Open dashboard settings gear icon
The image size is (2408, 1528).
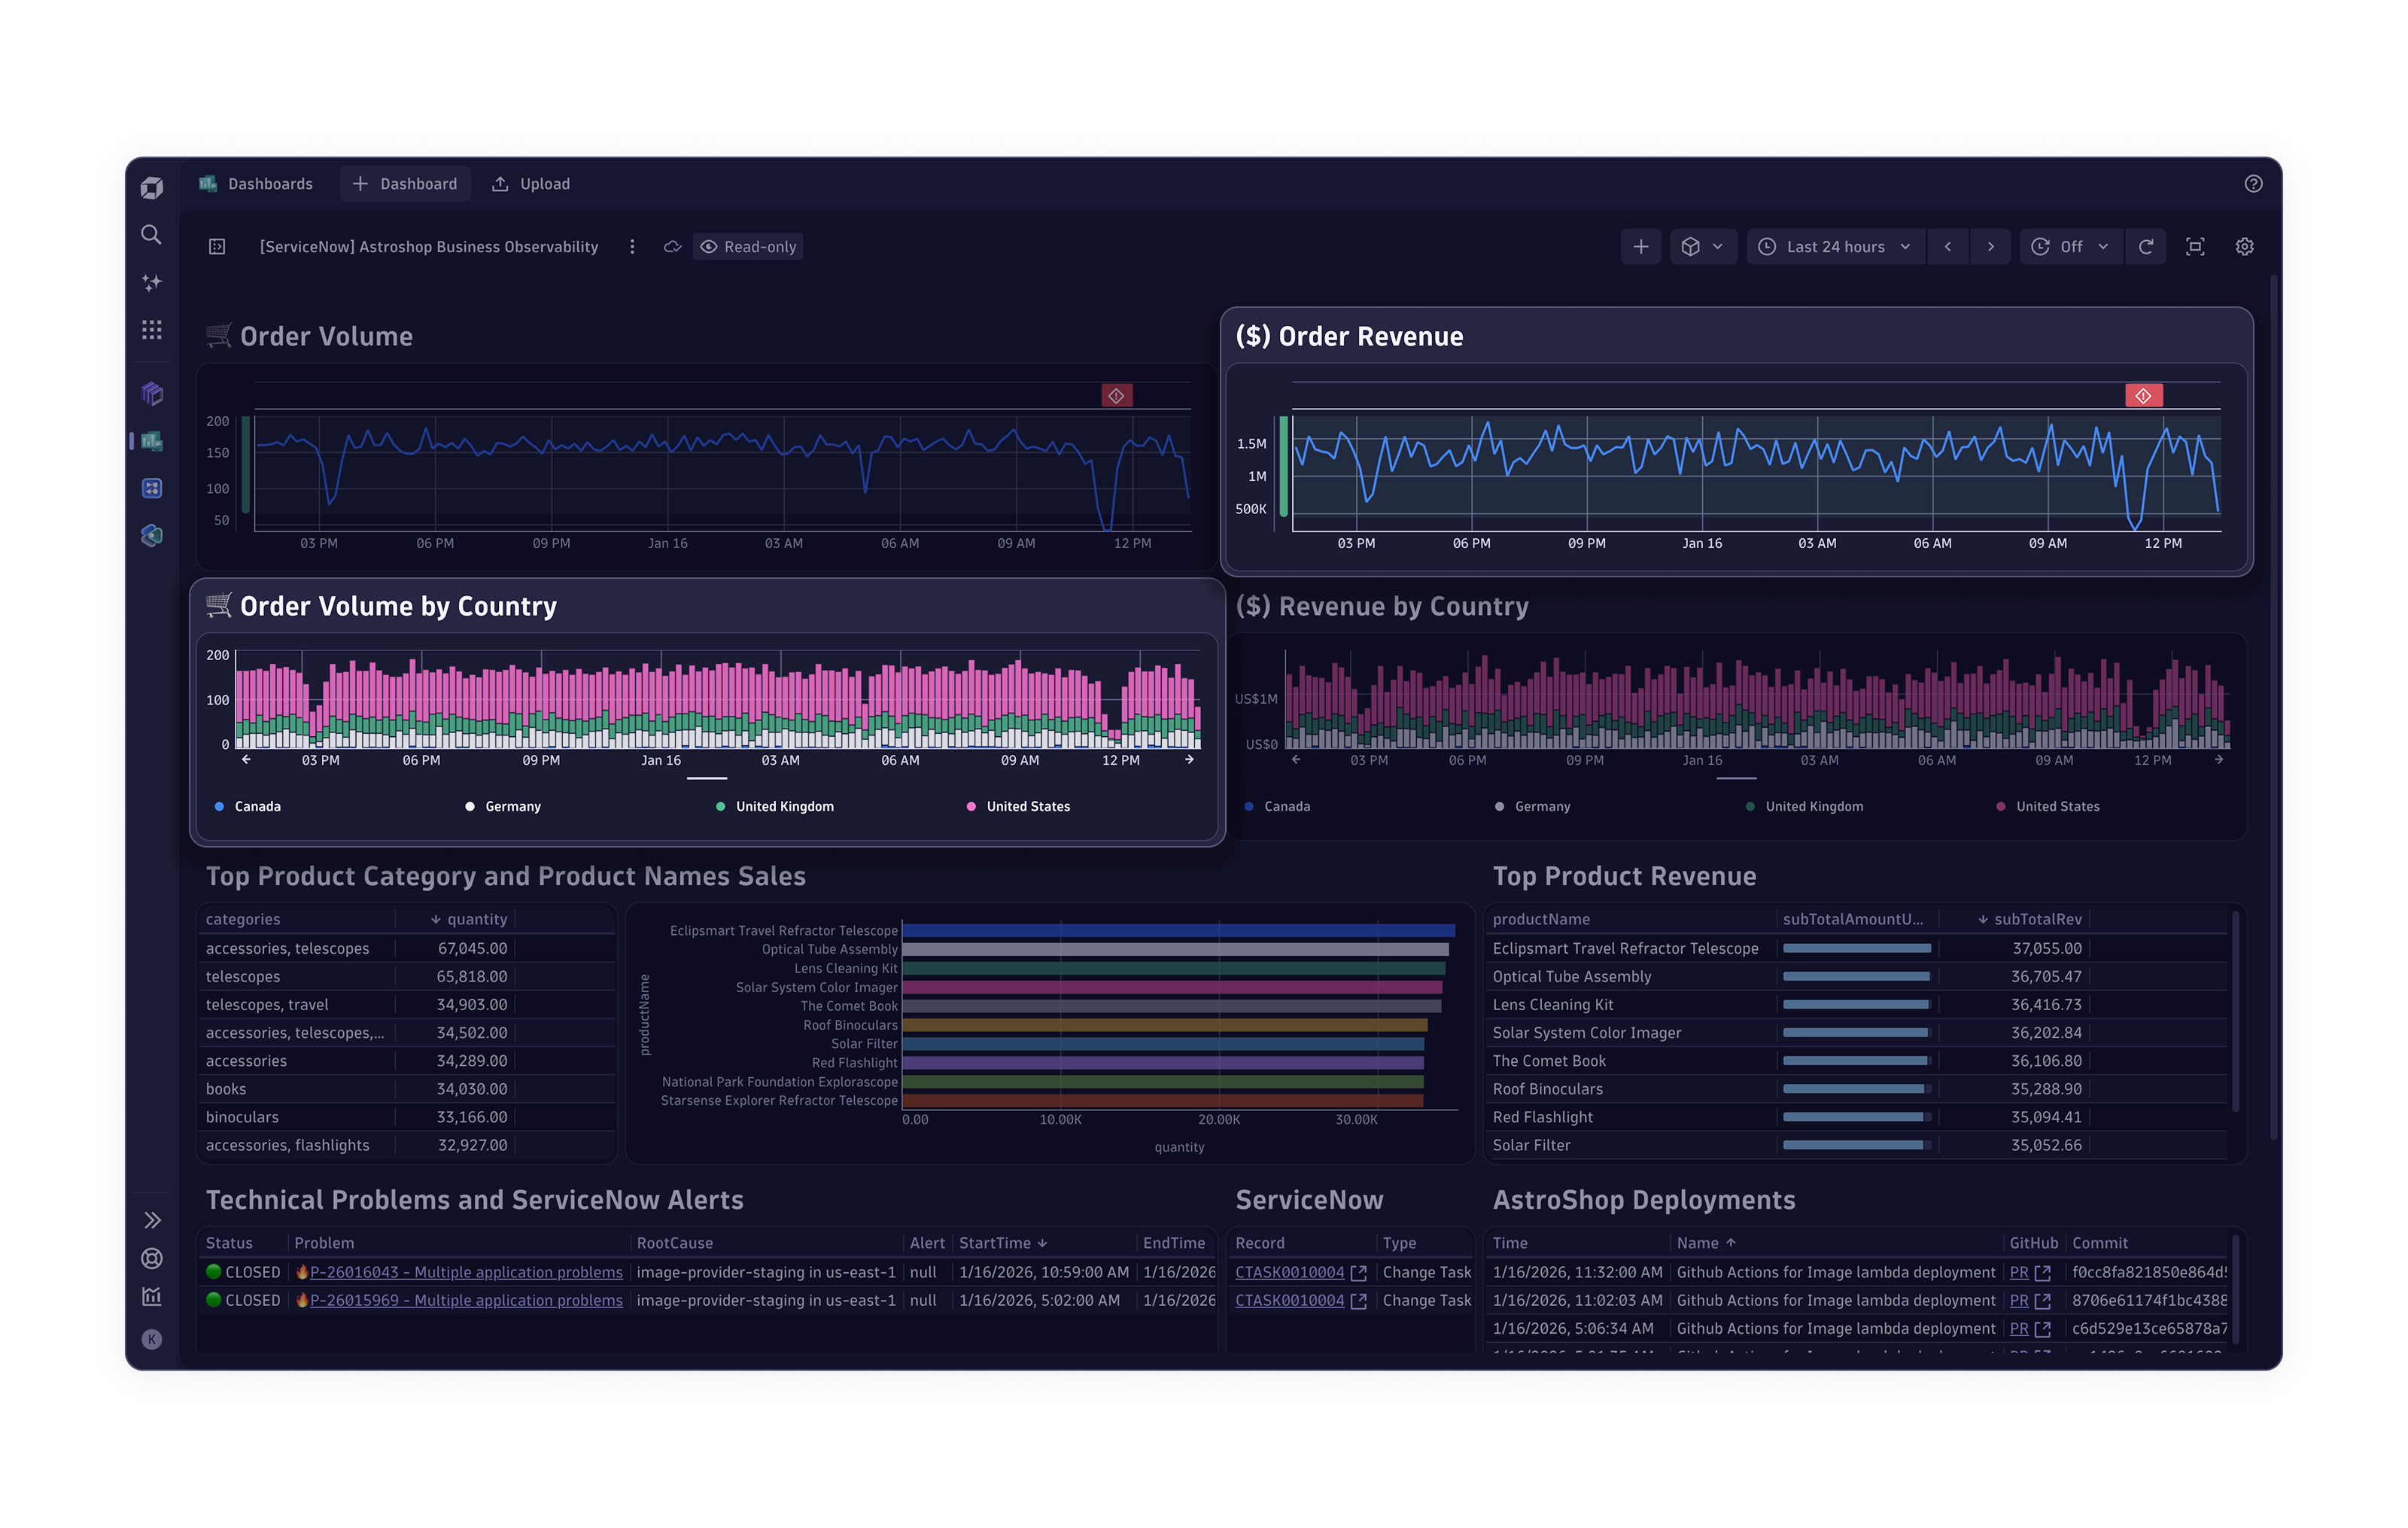pyautogui.click(x=2244, y=247)
